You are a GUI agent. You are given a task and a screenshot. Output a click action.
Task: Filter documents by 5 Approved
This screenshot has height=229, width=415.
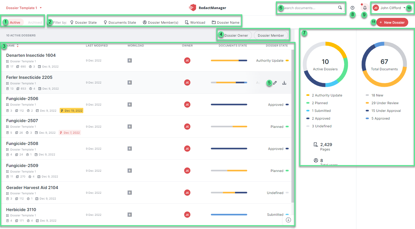[x=378, y=118]
